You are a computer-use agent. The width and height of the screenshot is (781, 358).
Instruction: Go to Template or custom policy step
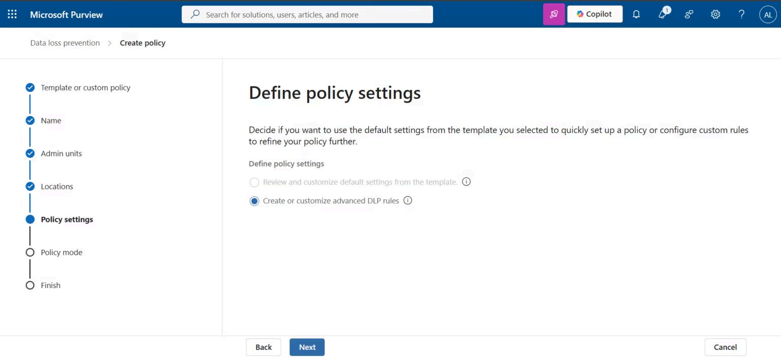click(85, 87)
